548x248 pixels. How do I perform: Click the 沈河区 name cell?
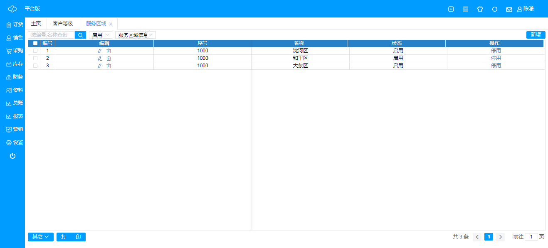(301, 51)
